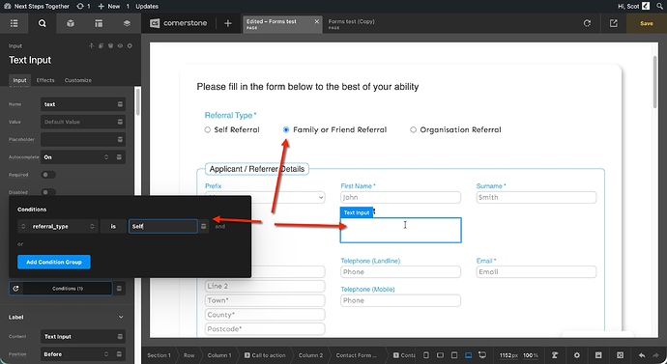
Task: Delete the Text Input element (trash icon)
Action: pyautogui.click(x=110, y=45)
